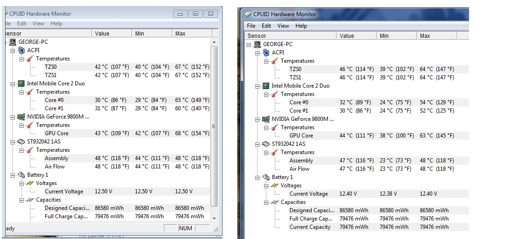Click thermometer icon under Intel CPU, right window
The height and width of the screenshot is (239, 518).
(275, 94)
